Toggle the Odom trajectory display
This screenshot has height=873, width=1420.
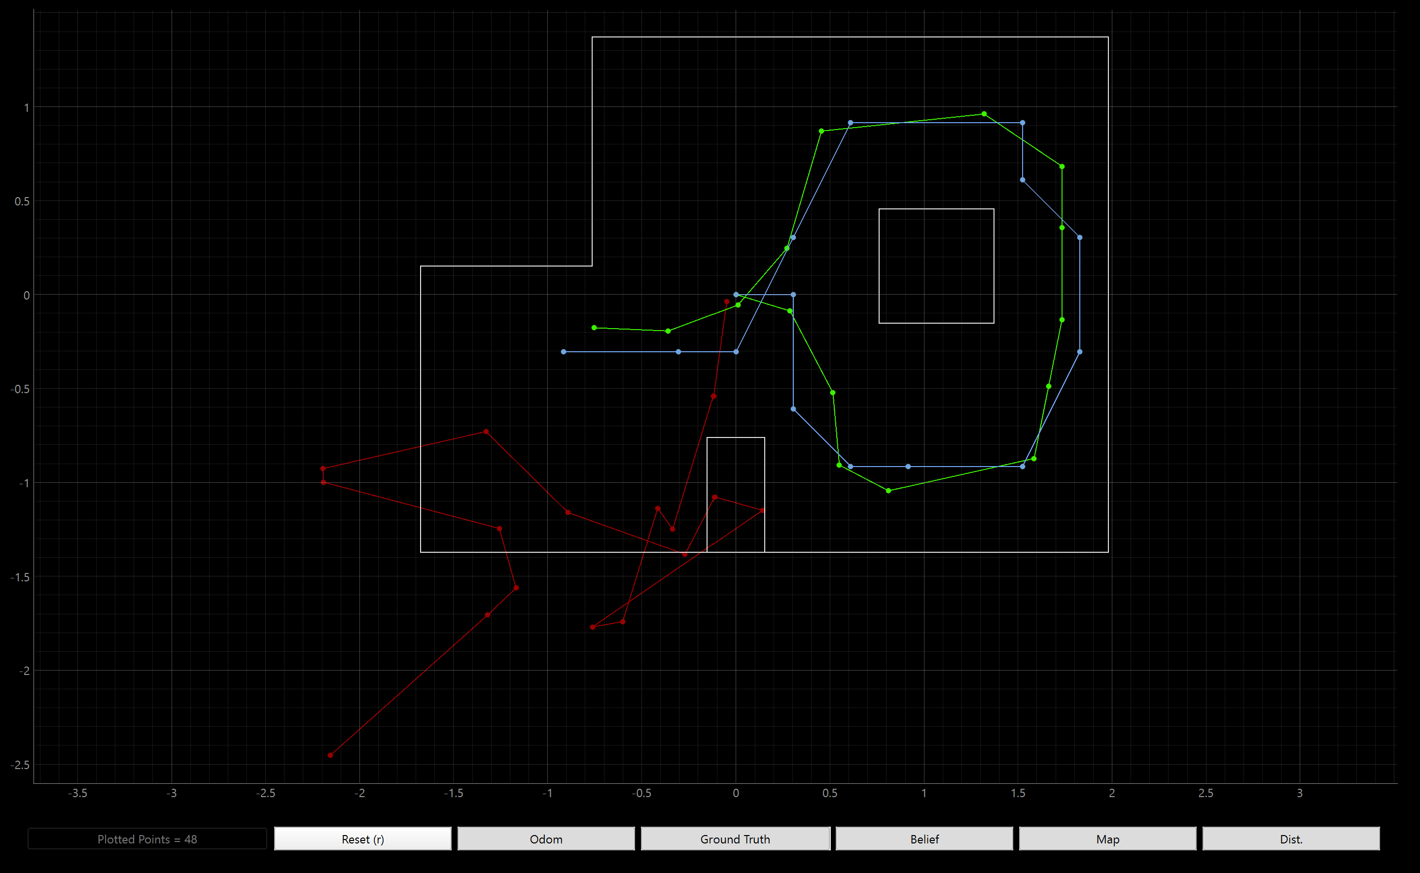tap(546, 839)
